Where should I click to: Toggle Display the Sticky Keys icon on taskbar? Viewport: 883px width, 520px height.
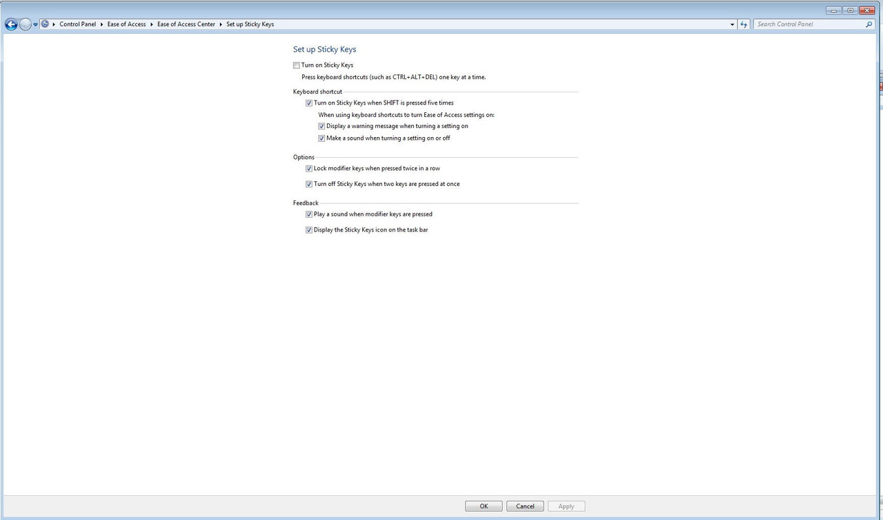309,229
